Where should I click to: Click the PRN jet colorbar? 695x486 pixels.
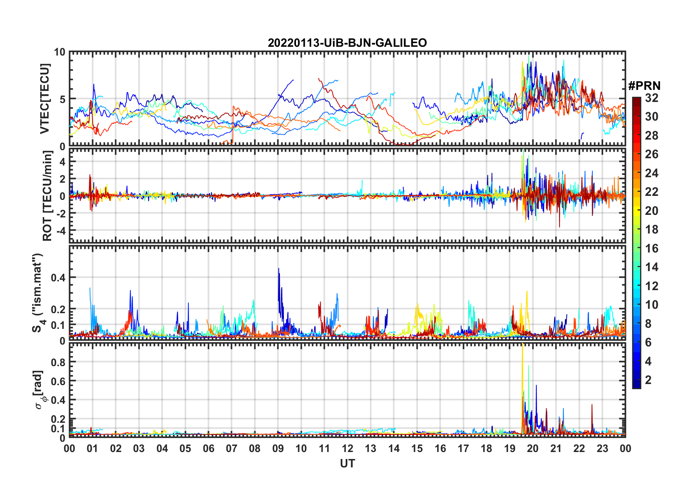[636, 243]
